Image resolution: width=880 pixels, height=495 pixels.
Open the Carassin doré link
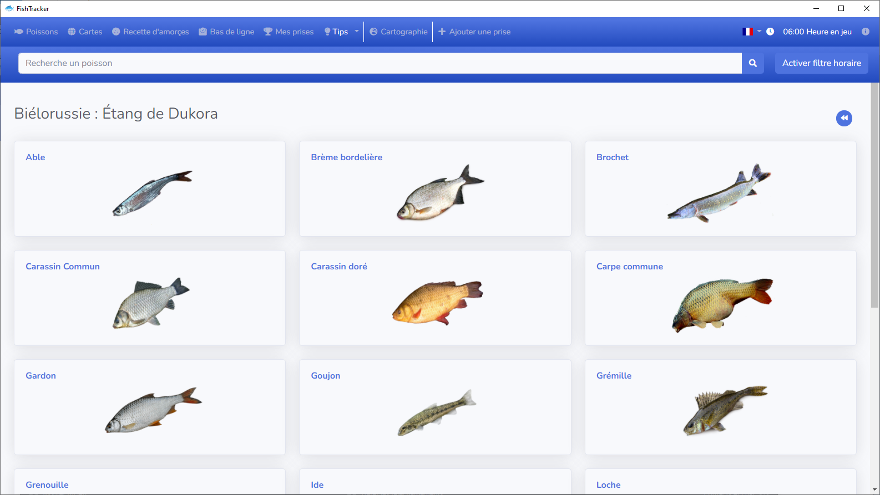click(x=339, y=267)
